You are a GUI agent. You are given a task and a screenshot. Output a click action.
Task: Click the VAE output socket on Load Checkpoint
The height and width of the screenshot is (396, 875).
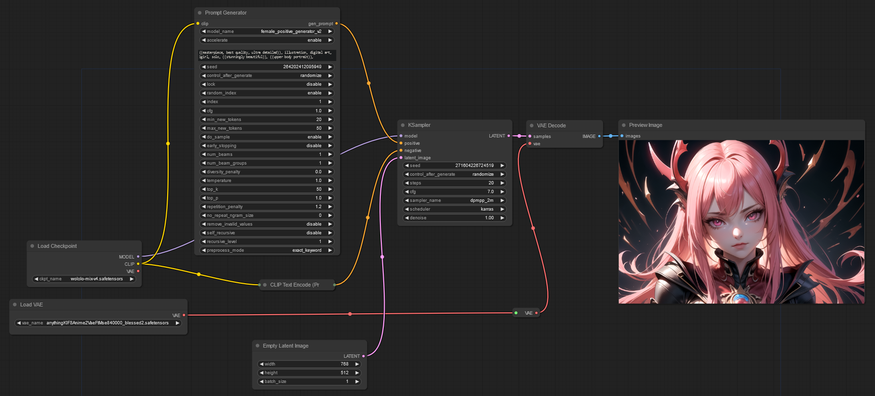138,271
